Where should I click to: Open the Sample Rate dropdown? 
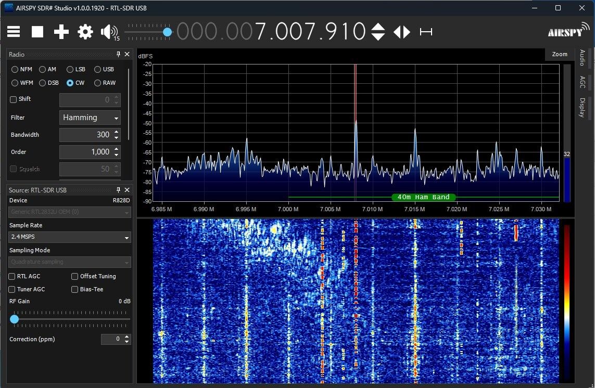tap(69, 237)
